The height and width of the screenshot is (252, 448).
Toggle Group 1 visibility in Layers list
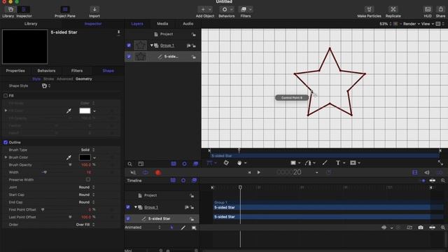point(129,45)
